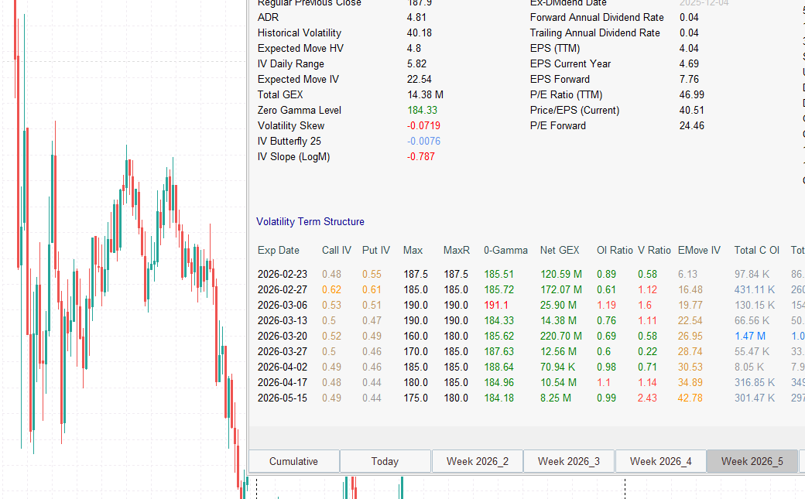Screen dimensions: 805x499
Task: Click Call IV value 0.62
Action: coord(331,289)
